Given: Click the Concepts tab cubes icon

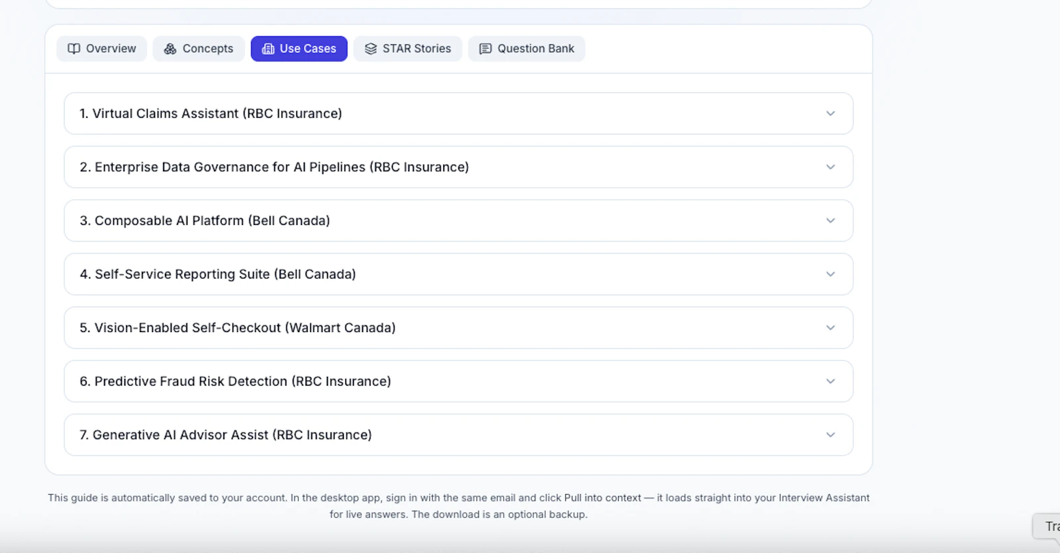Looking at the screenshot, I should [x=170, y=49].
